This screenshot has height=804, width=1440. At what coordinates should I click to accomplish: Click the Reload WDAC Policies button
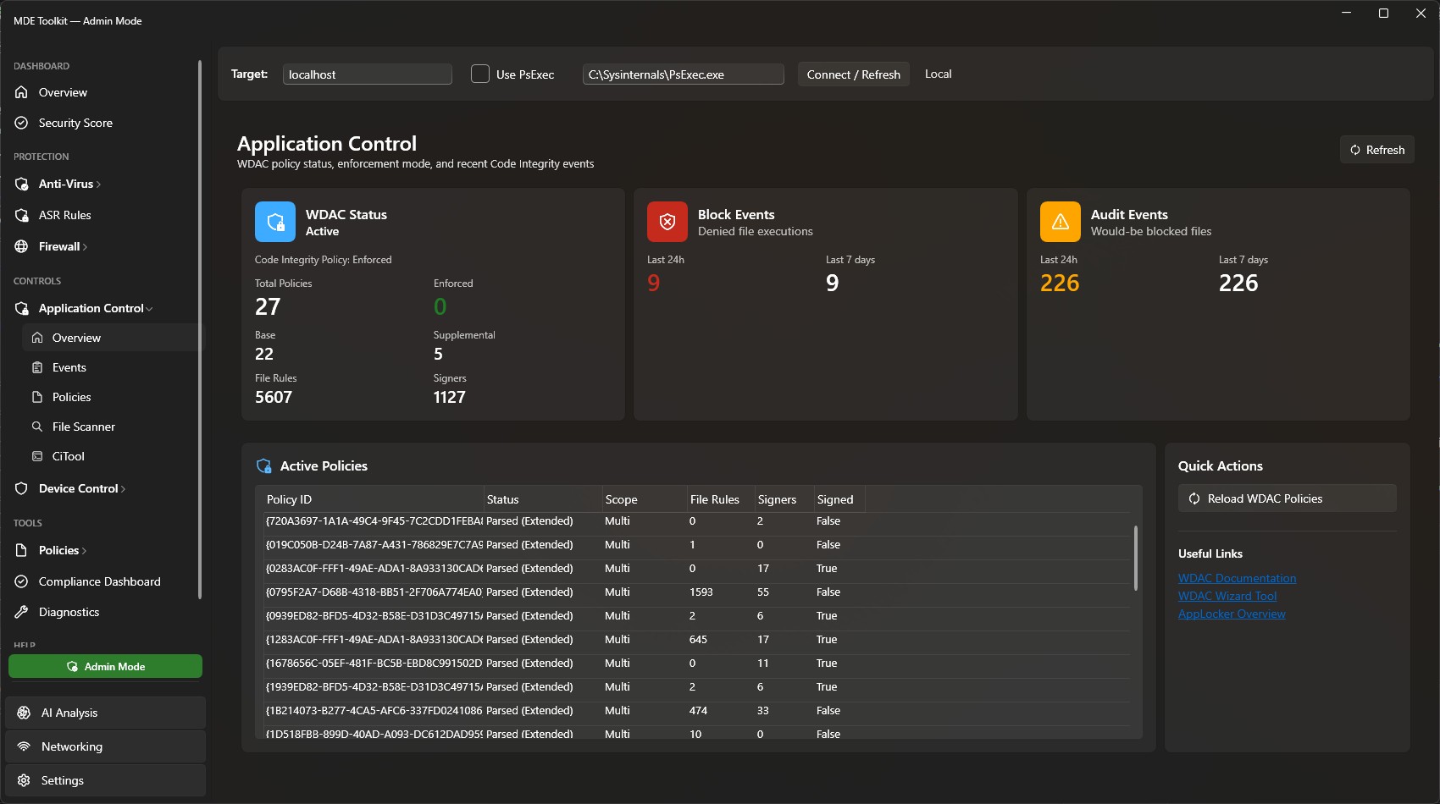1286,498
